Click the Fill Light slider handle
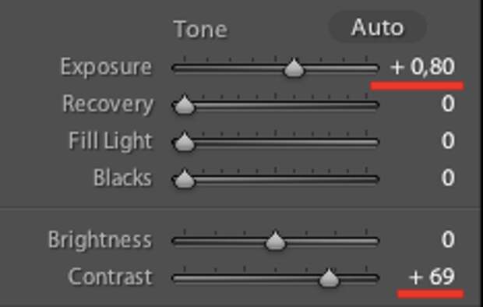The width and height of the screenshot is (483, 307). pos(184,142)
